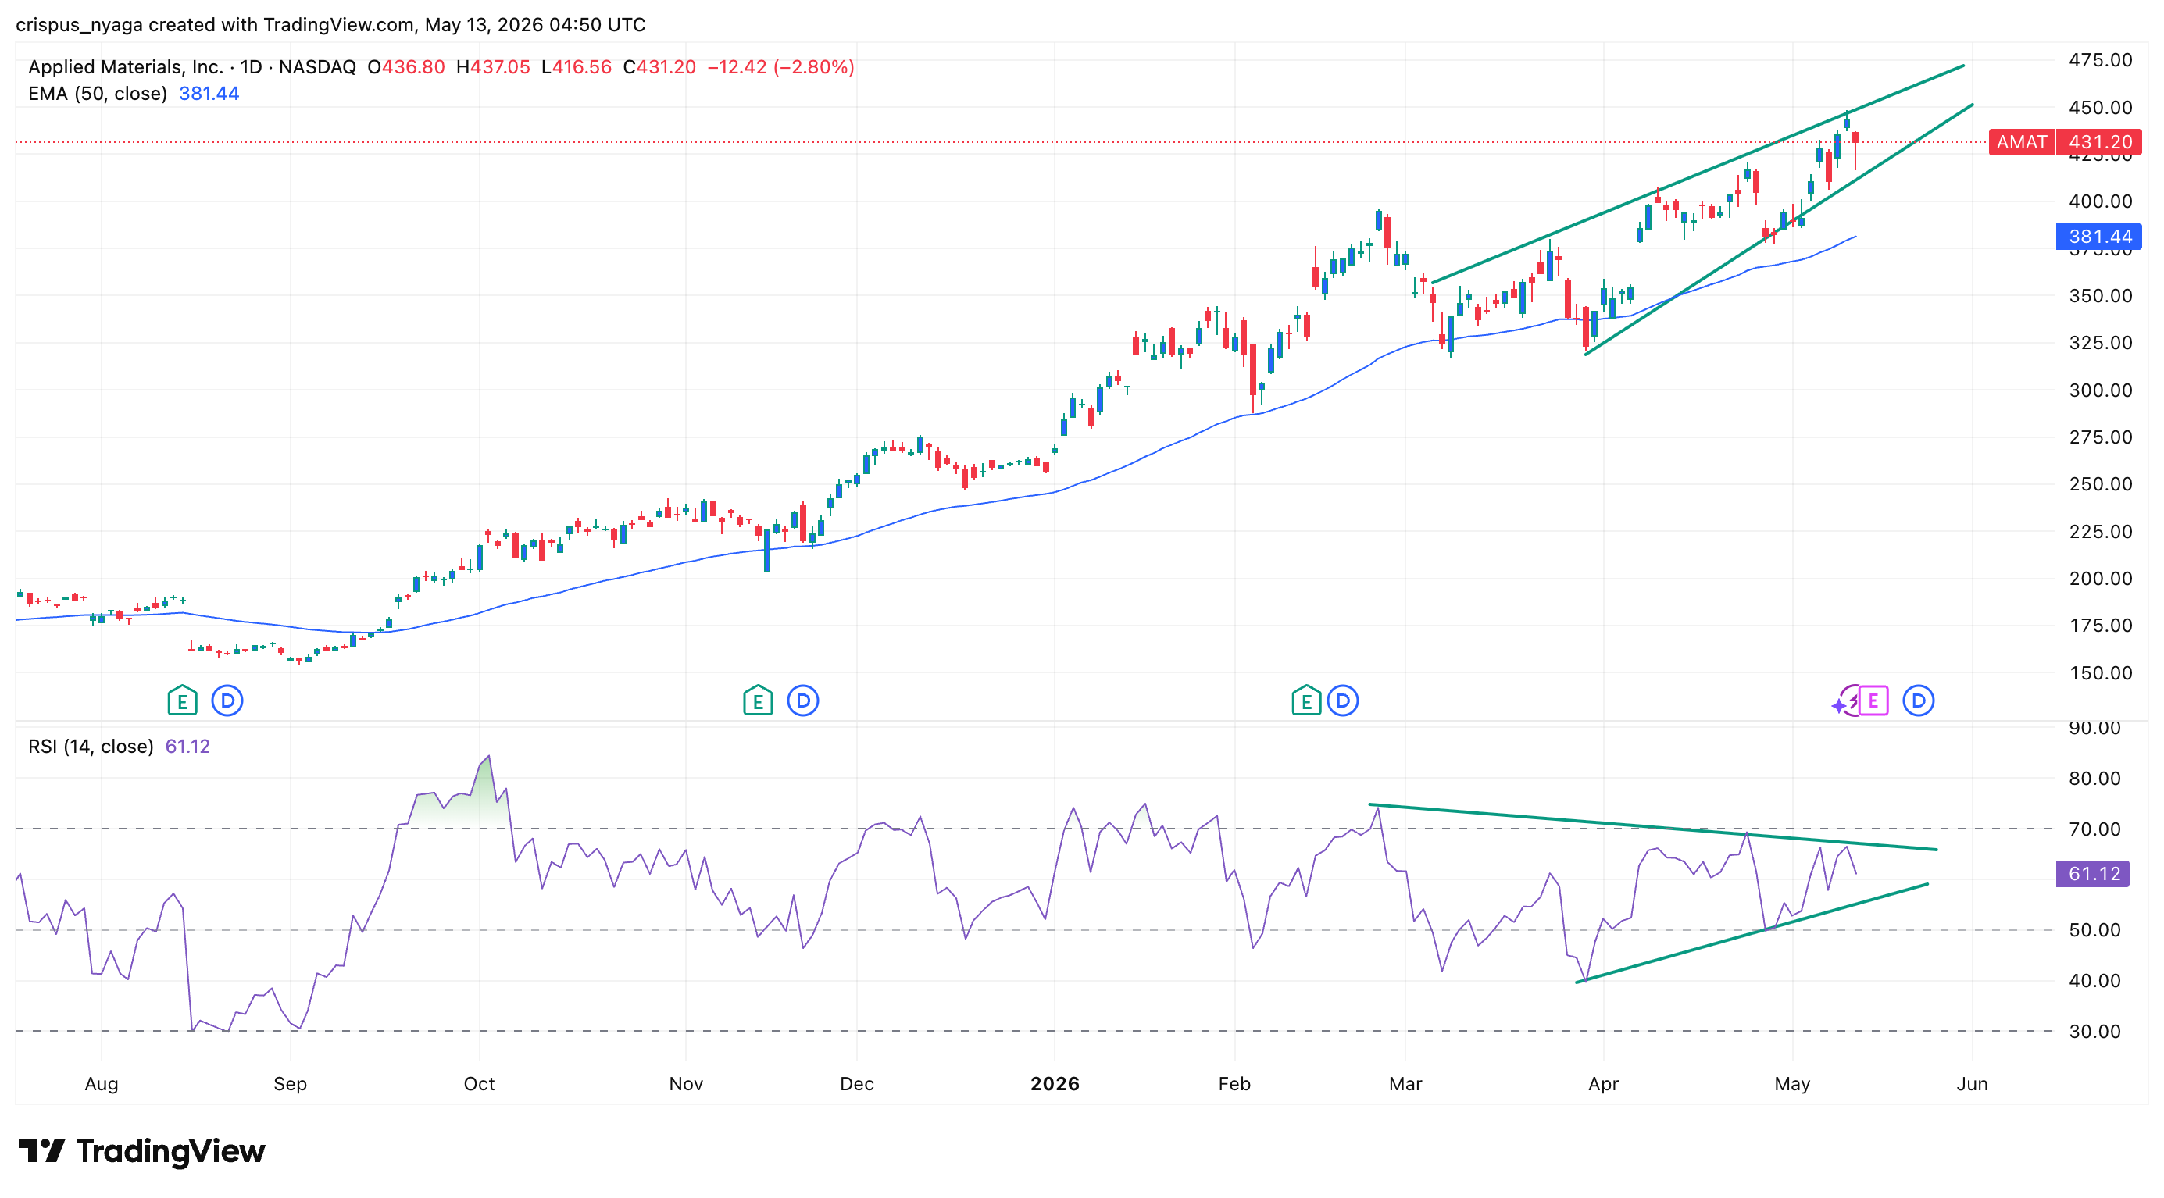Click the Sep time axis label

point(290,1084)
